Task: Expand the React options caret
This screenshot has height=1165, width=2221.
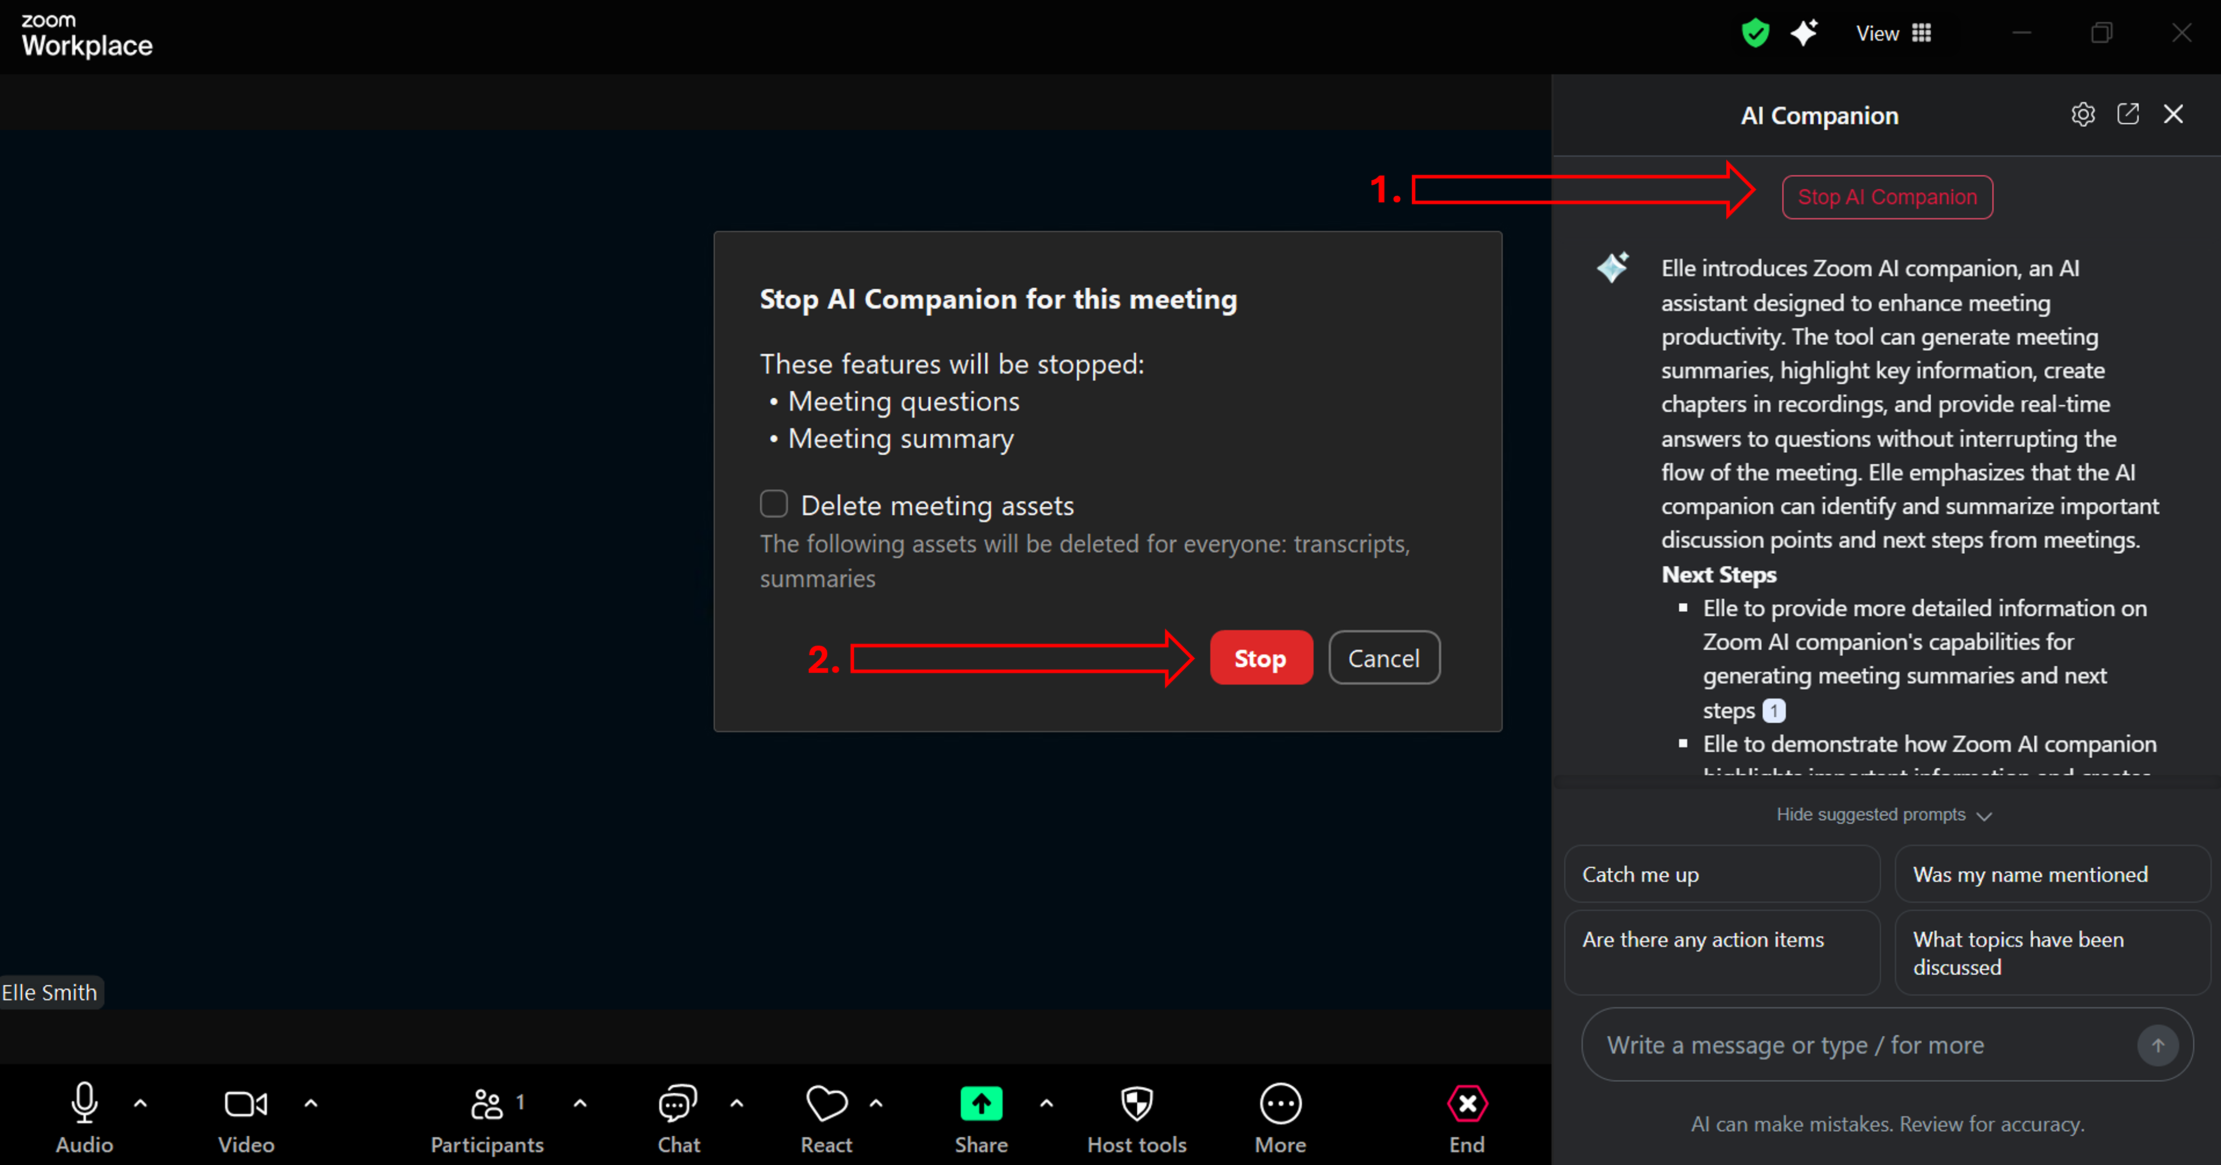Action: click(x=876, y=1103)
